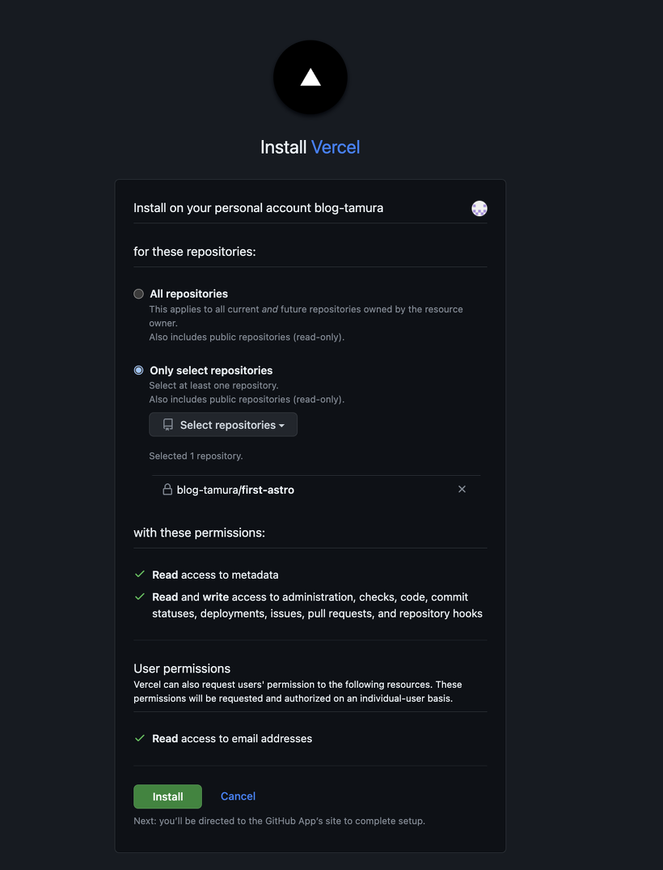Click the All repositories label text

189,294
